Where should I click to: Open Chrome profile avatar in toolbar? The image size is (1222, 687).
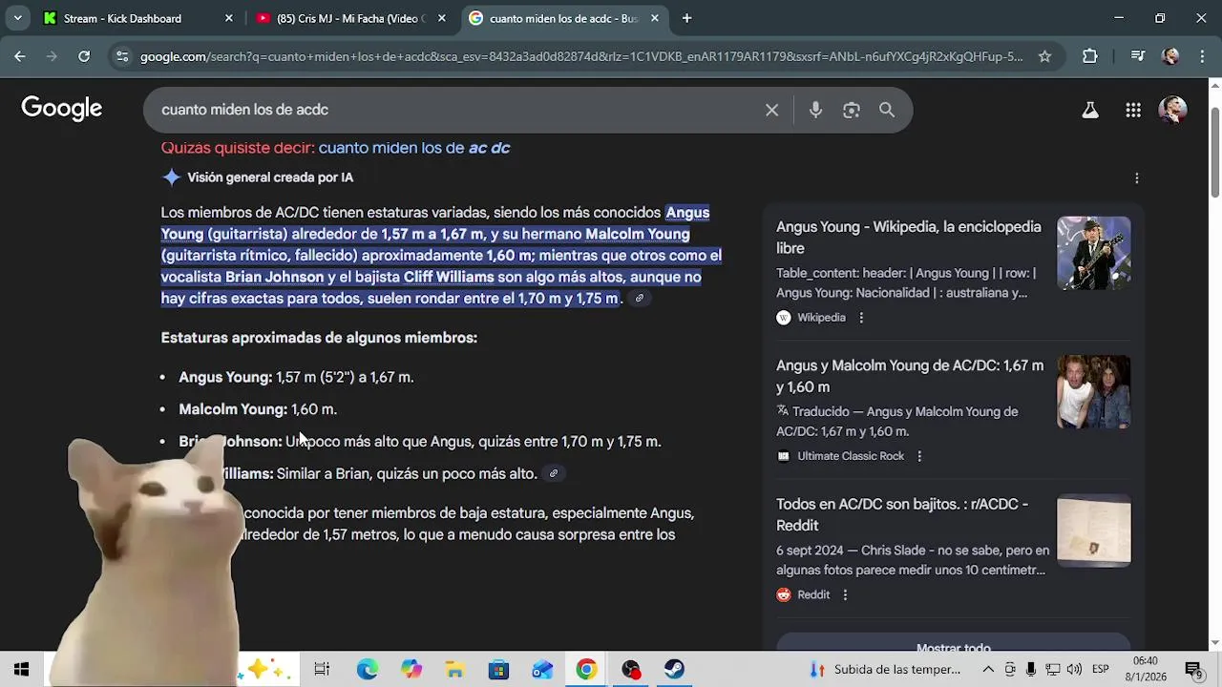(x=1170, y=56)
